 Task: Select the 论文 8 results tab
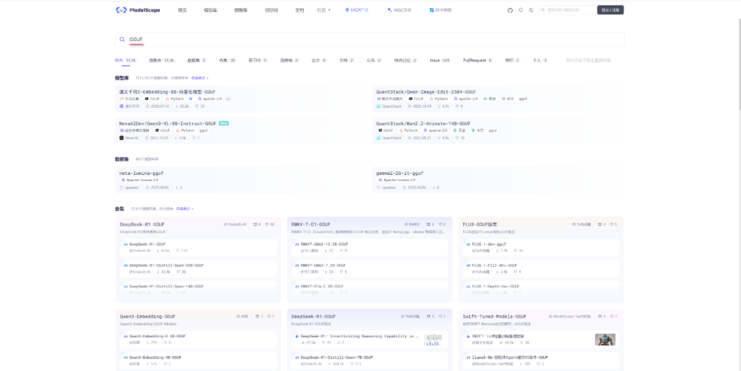[319, 60]
